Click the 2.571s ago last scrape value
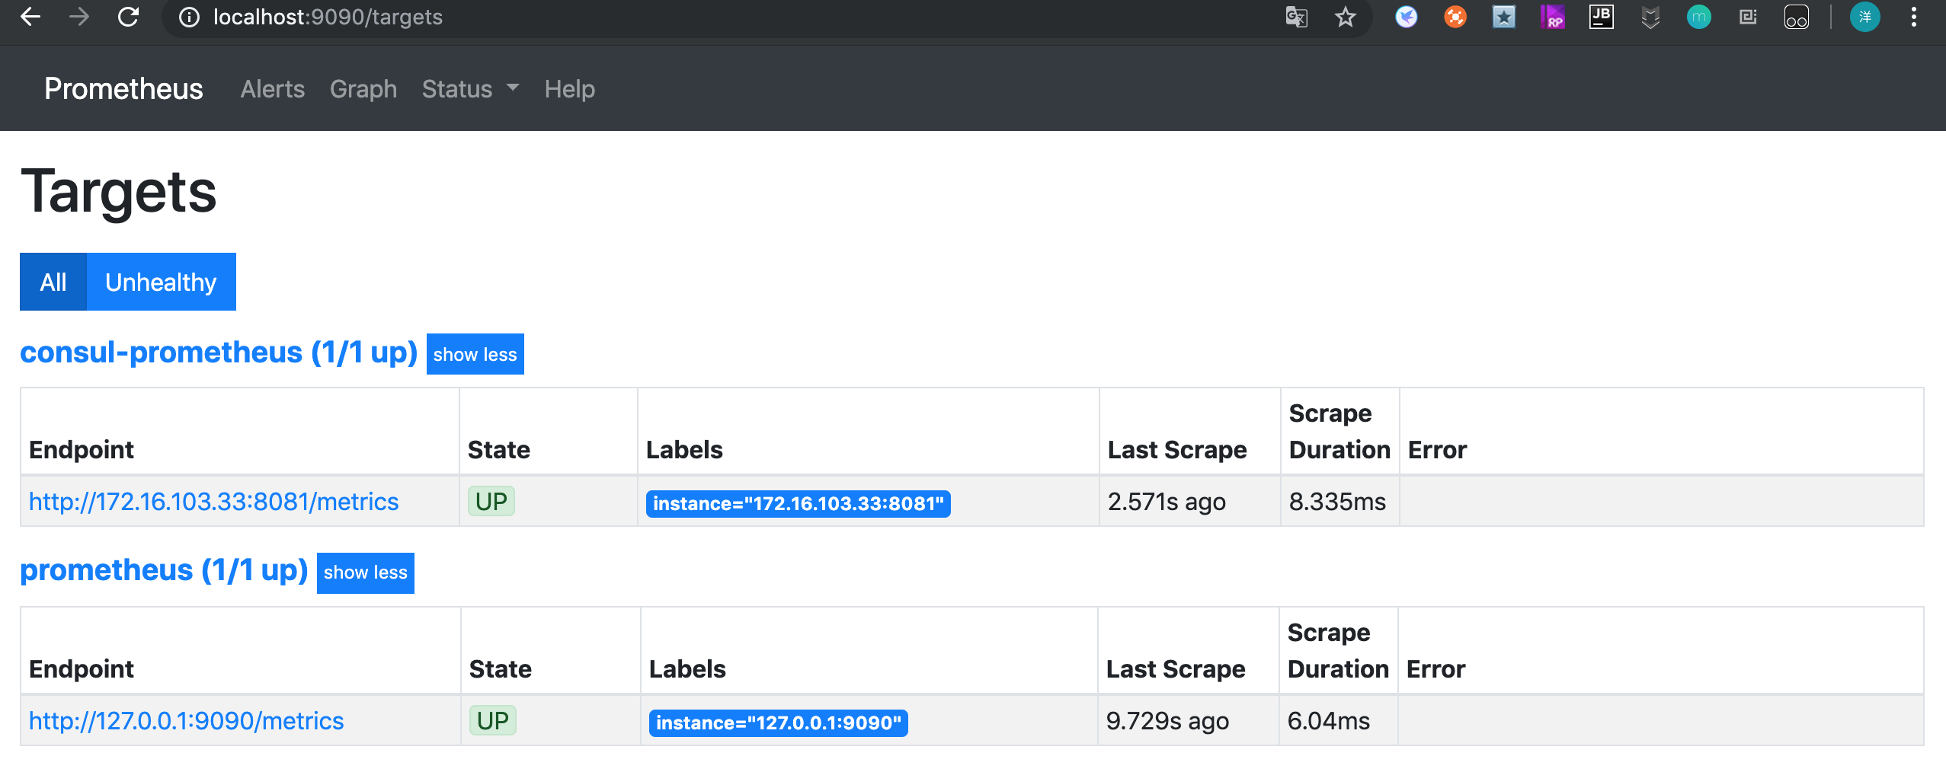The image size is (1946, 772). [x=1167, y=502]
